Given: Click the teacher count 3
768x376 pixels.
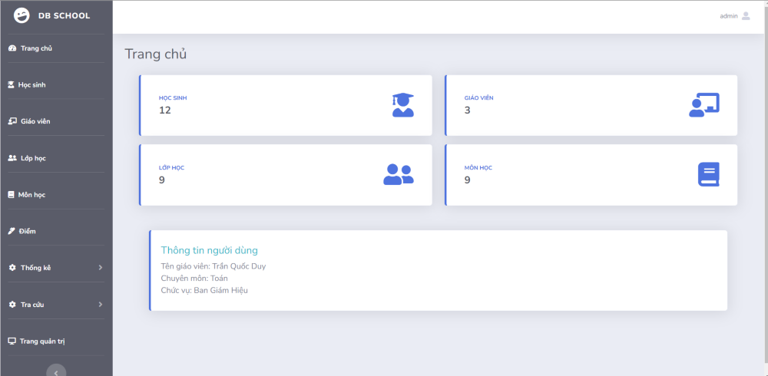Looking at the screenshot, I should point(467,110).
